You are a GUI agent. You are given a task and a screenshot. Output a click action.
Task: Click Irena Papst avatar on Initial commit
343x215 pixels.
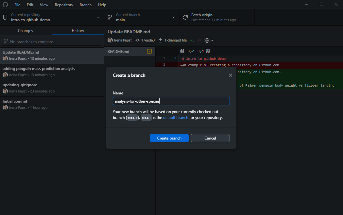tap(5, 107)
